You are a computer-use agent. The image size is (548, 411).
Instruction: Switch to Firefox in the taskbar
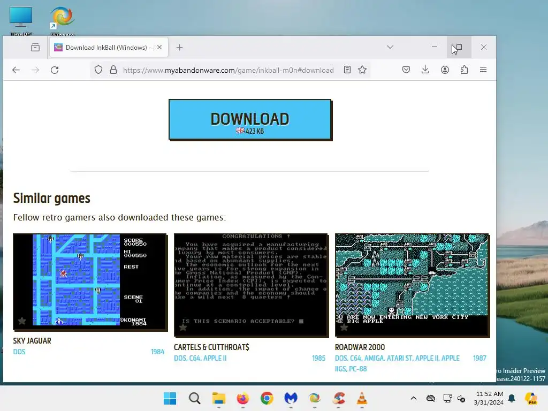[x=243, y=398]
